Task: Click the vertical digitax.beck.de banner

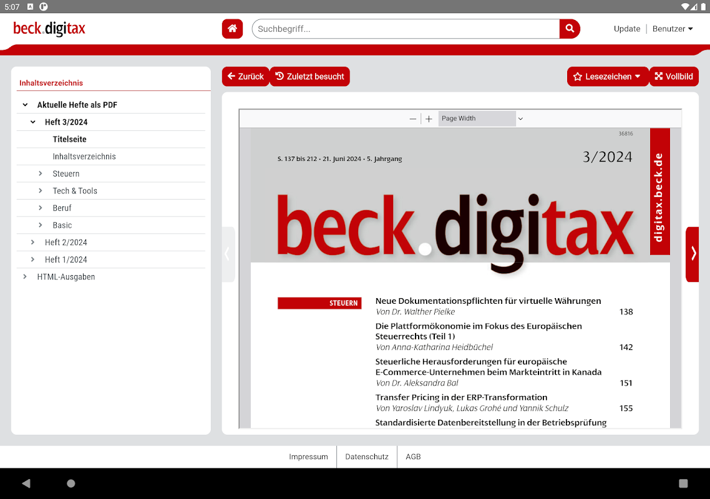Action: point(659,191)
